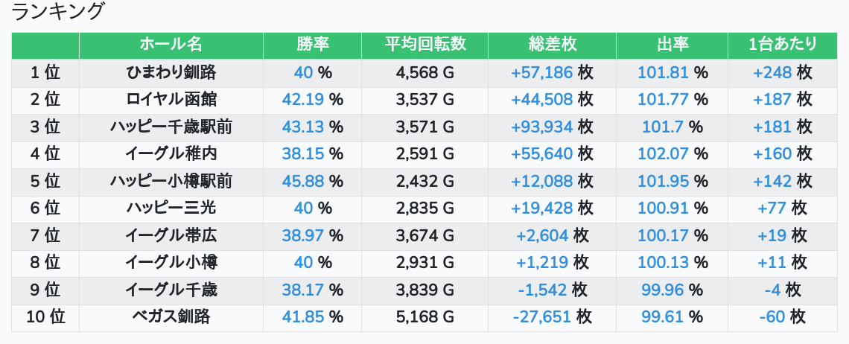
Task: Click the 42.19 win rate link
Action: pyautogui.click(x=303, y=100)
